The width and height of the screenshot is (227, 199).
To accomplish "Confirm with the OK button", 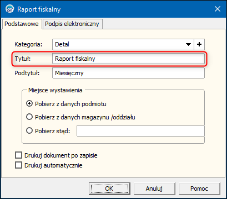I will (109, 188).
